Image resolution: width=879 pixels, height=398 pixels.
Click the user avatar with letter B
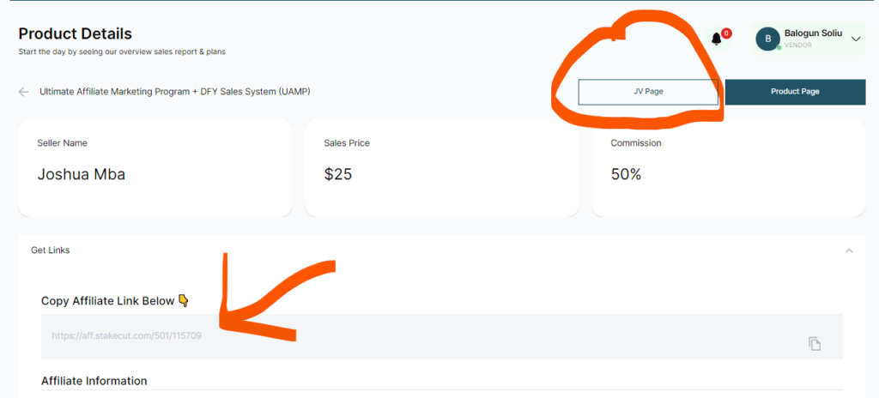pyautogui.click(x=767, y=39)
